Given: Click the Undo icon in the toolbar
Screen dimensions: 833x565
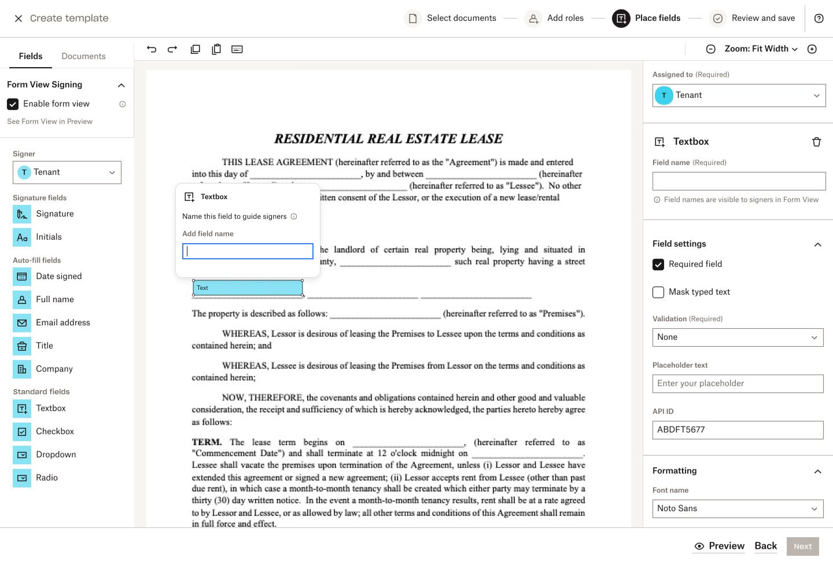Looking at the screenshot, I should pyautogui.click(x=152, y=49).
